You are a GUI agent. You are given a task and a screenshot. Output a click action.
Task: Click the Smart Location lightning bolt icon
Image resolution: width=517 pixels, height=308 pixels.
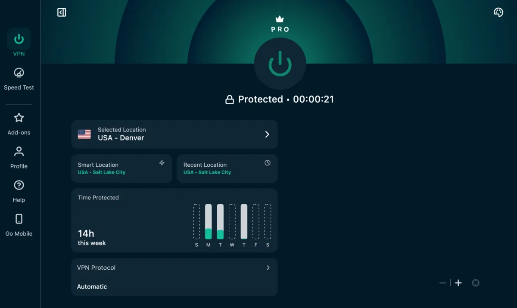162,163
